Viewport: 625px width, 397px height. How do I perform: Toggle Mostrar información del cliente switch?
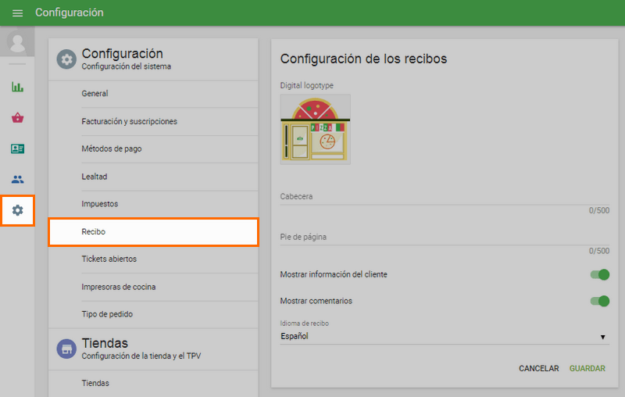(600, 274)
